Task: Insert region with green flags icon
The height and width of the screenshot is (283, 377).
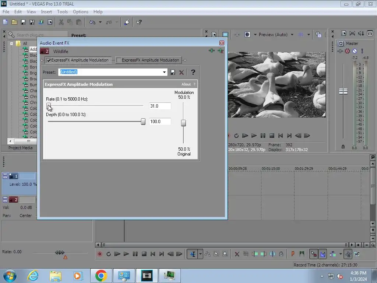Action: (x=302, y=254)
